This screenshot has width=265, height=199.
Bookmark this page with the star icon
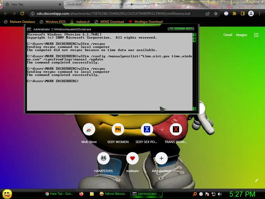click(216, 13)
